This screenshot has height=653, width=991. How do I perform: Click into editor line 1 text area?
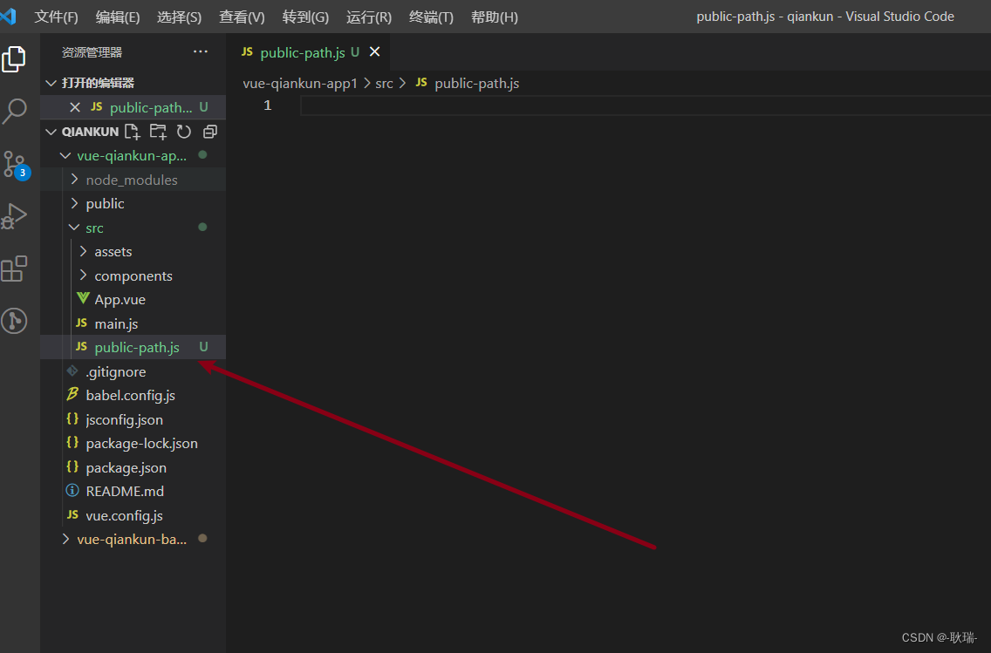[x=646, y=105]
